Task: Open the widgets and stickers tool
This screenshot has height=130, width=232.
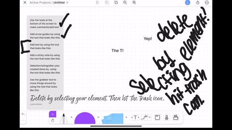Action: [176, 117]
